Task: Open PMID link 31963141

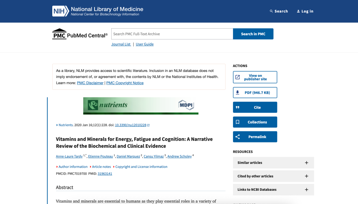Action: (105, 174)
